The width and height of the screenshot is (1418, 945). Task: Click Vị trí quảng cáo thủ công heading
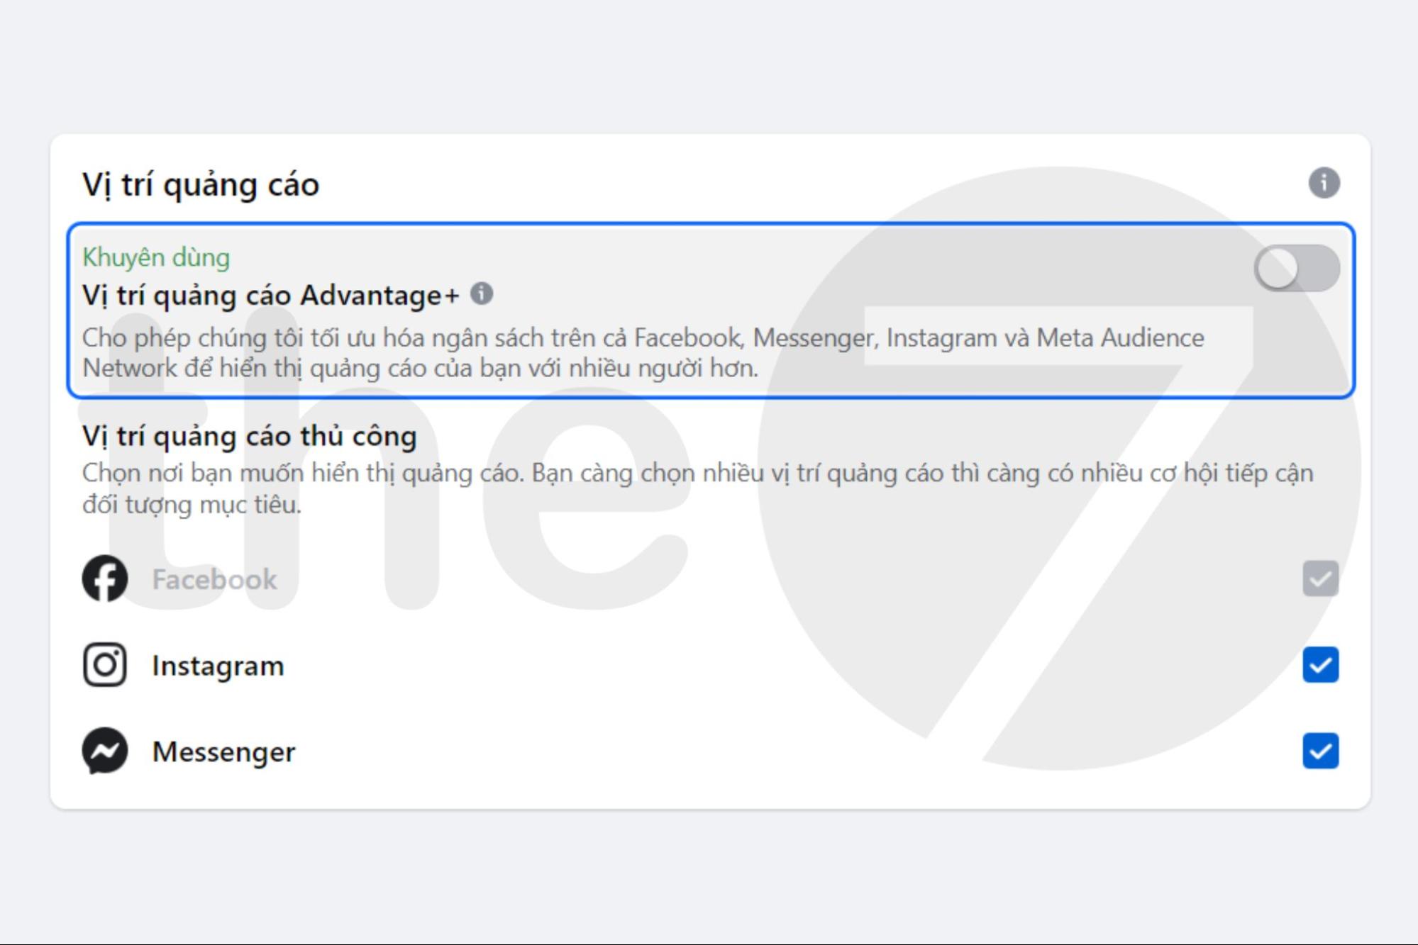coord(249,436)
